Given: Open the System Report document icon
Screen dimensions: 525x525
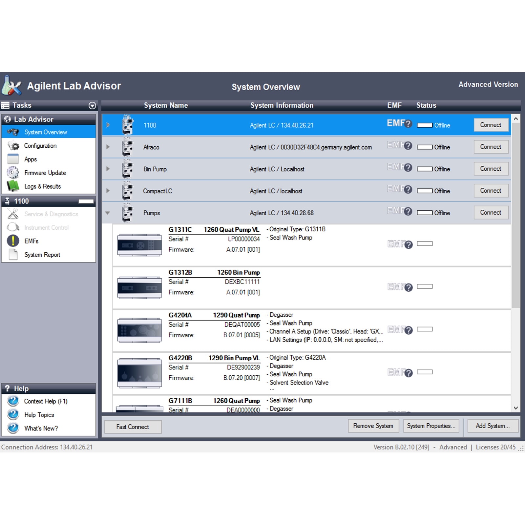Looking at the screenshot, I should tap(13, 255).
